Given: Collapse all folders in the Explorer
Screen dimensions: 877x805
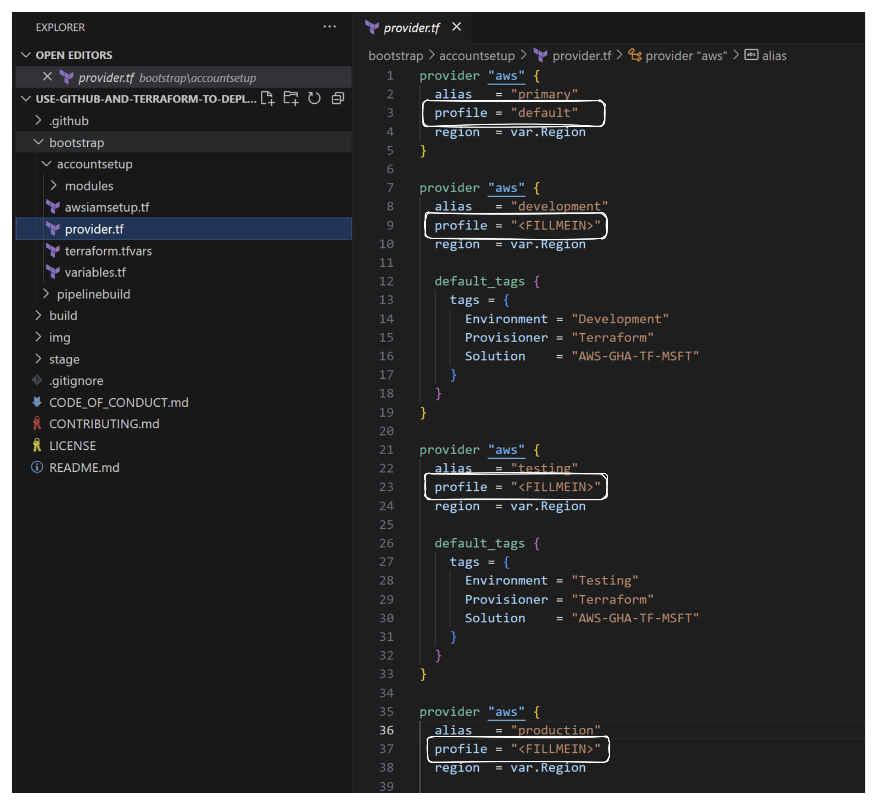Looking at the screenshot, I should tap(338, 98).
